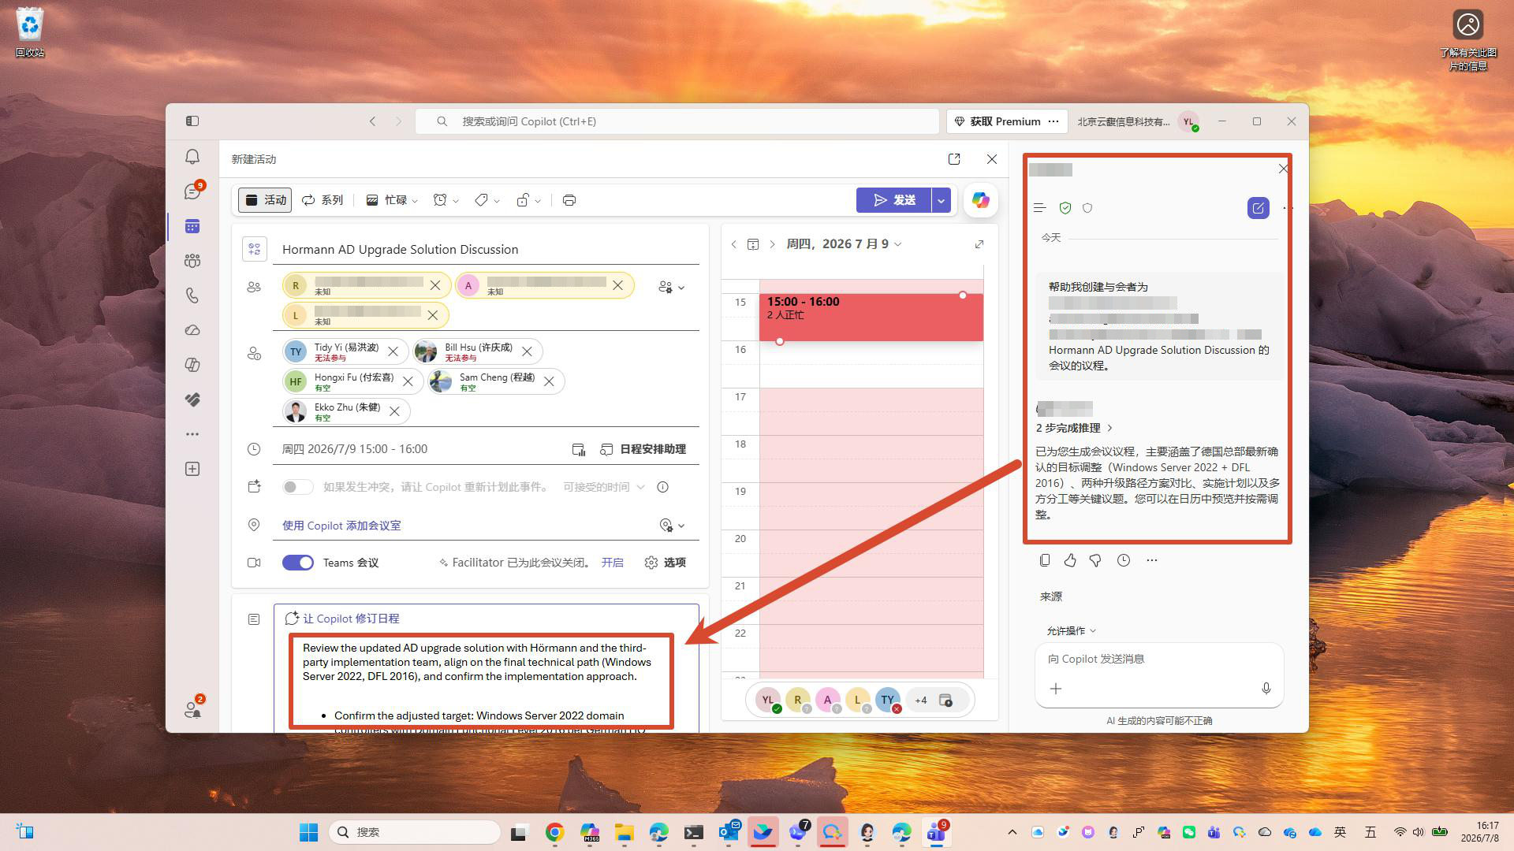Like the Copilot response
Image resolution: width=1514 pixels, height=851 pixels.
pos(1070,560)
